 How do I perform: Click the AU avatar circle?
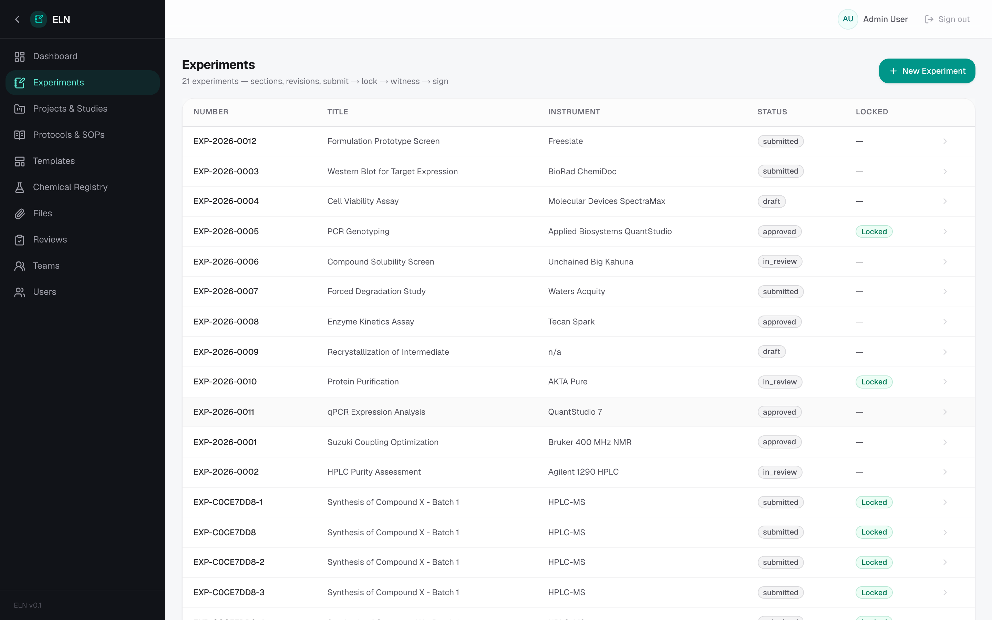point(848,19)
